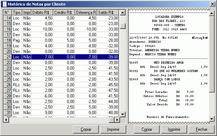Click the Copiar button under the notes table

86,129
